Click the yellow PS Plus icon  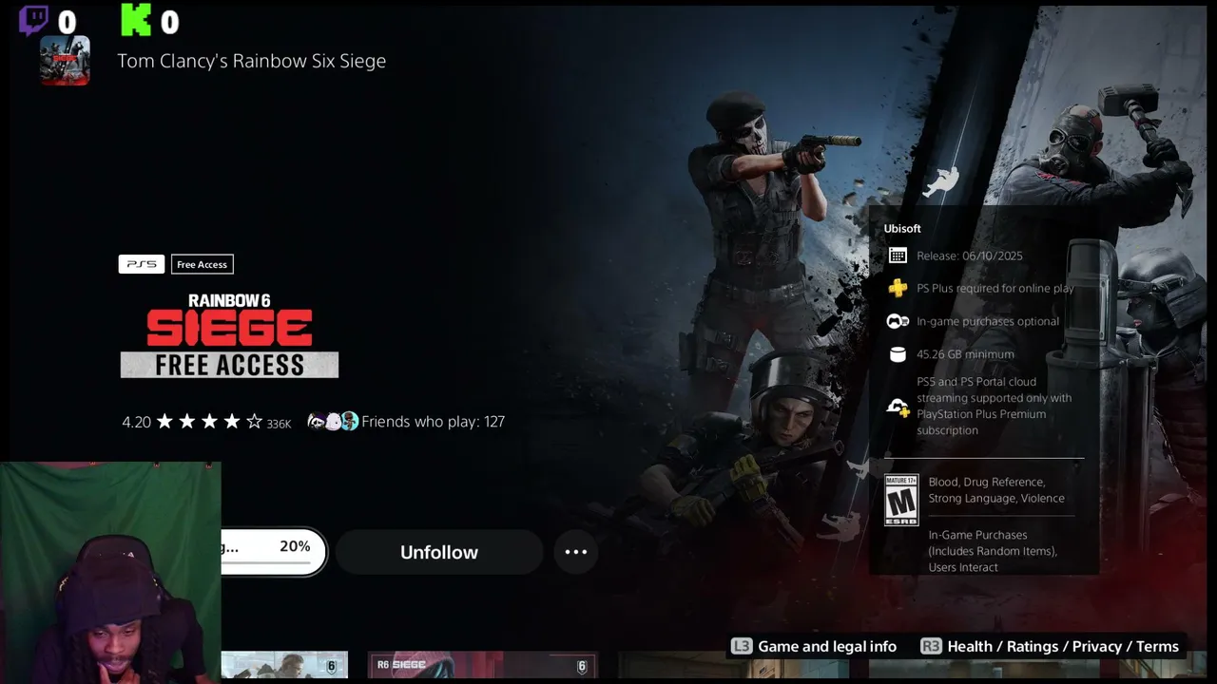898,288
